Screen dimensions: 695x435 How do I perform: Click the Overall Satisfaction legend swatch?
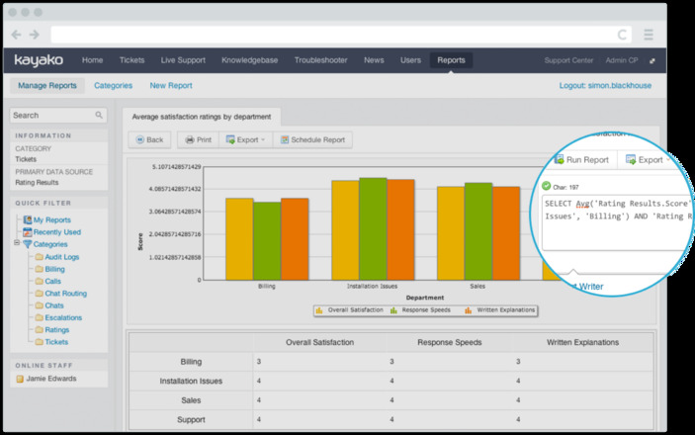(x=319, y=309)
